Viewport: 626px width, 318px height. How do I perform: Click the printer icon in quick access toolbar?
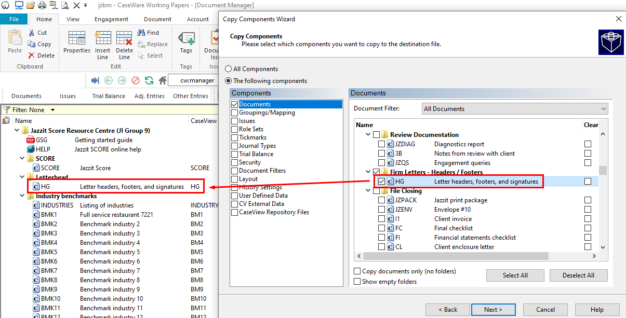(x=42, y=5)
